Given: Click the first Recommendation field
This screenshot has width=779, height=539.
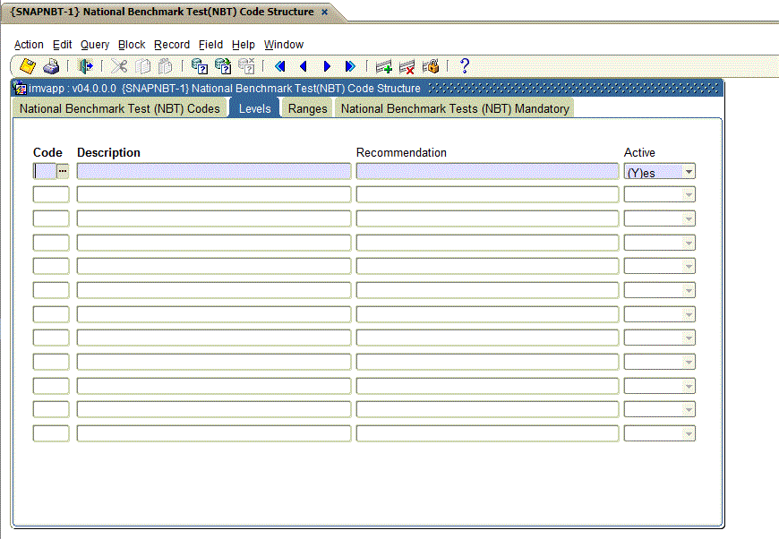Looking at the screenshot, I should (x=487, y=171).
